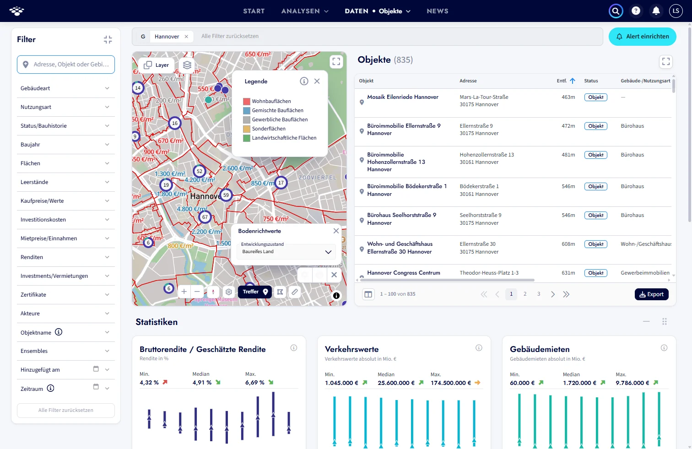This screenshot has height=449, width=692.
Task: Expand the map to fullscreen
Action: 336,61
